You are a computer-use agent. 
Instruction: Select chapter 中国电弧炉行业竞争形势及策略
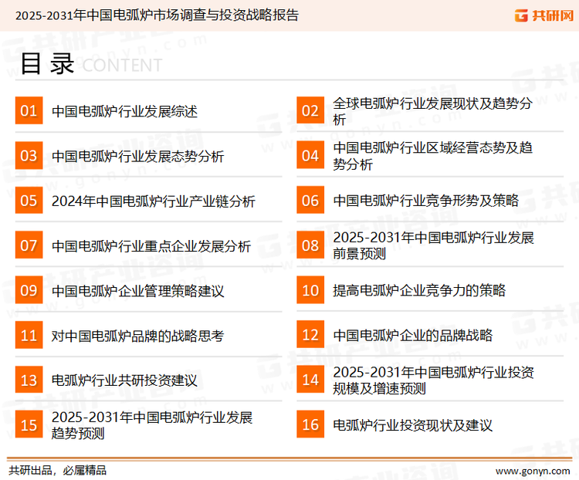(x=425, y=201)
